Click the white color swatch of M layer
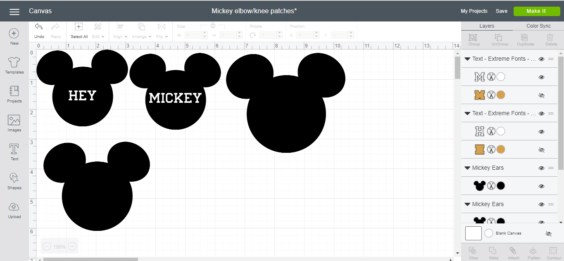Screen dimensions: 564x261 (501, 77)
